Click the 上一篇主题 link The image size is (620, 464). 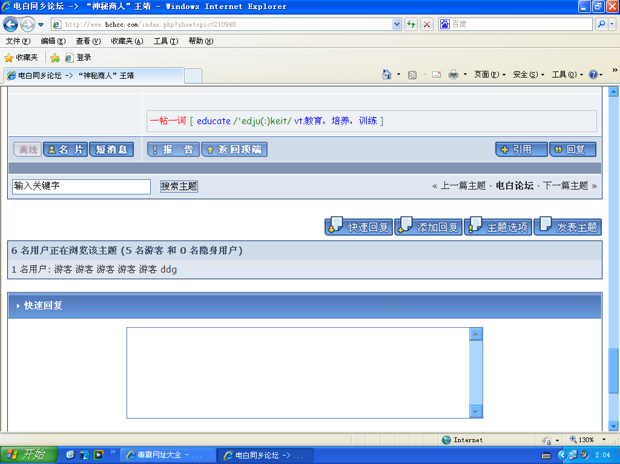tap(463, 186)
